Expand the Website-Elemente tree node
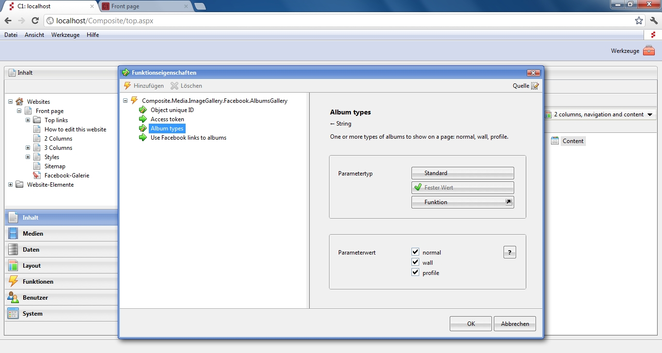662x353 pixels. 11,185
